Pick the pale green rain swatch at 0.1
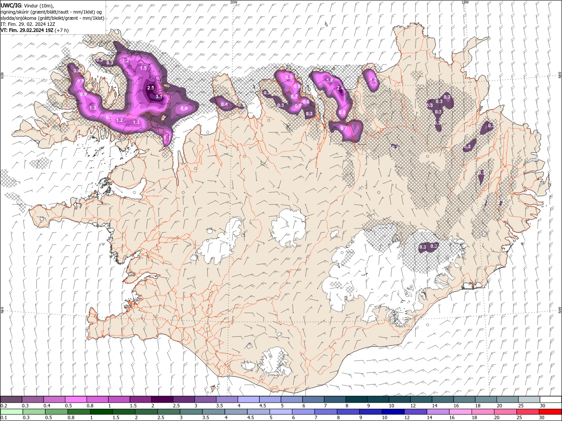562x421 pixels. [x=11, y=412]
